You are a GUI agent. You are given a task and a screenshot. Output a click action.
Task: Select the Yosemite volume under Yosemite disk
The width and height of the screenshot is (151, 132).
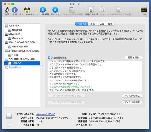point(22,30)
